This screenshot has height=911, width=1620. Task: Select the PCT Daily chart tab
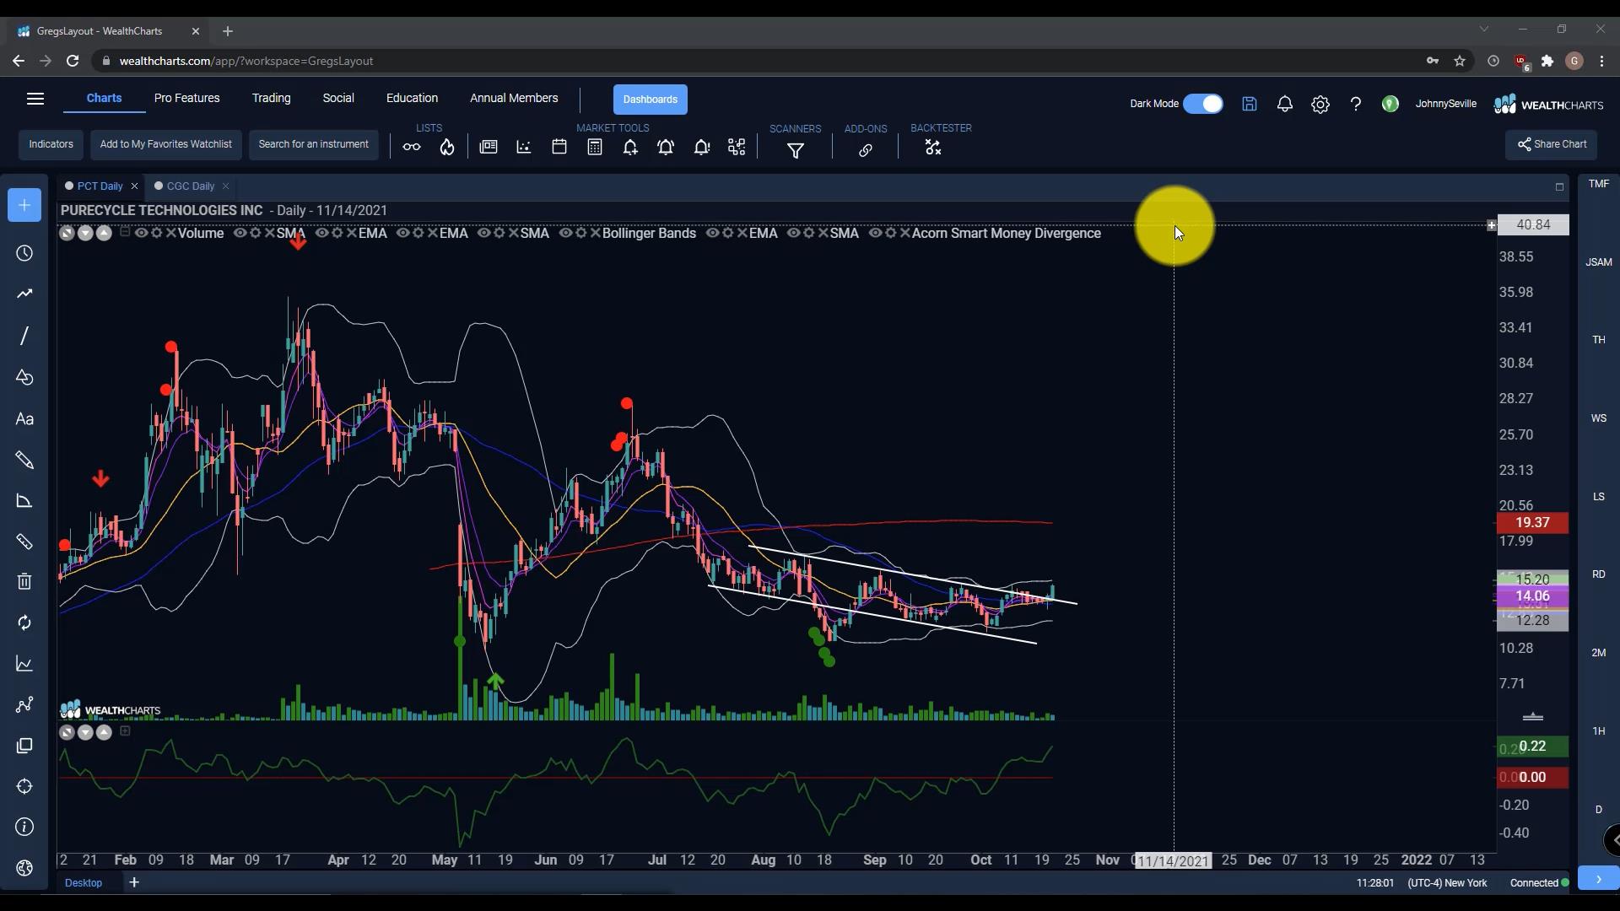click(x=100, y=186)
